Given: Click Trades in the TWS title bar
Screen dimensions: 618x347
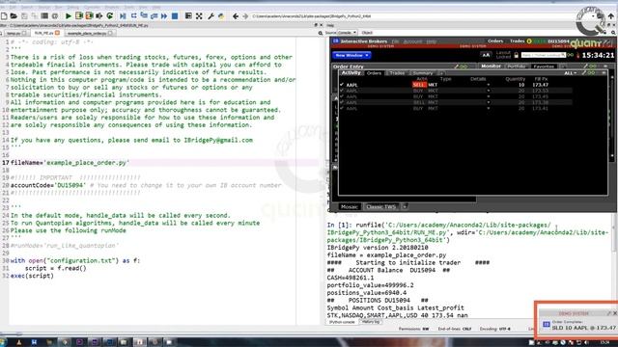Looking at the screenshot, I should click(517, 40).
